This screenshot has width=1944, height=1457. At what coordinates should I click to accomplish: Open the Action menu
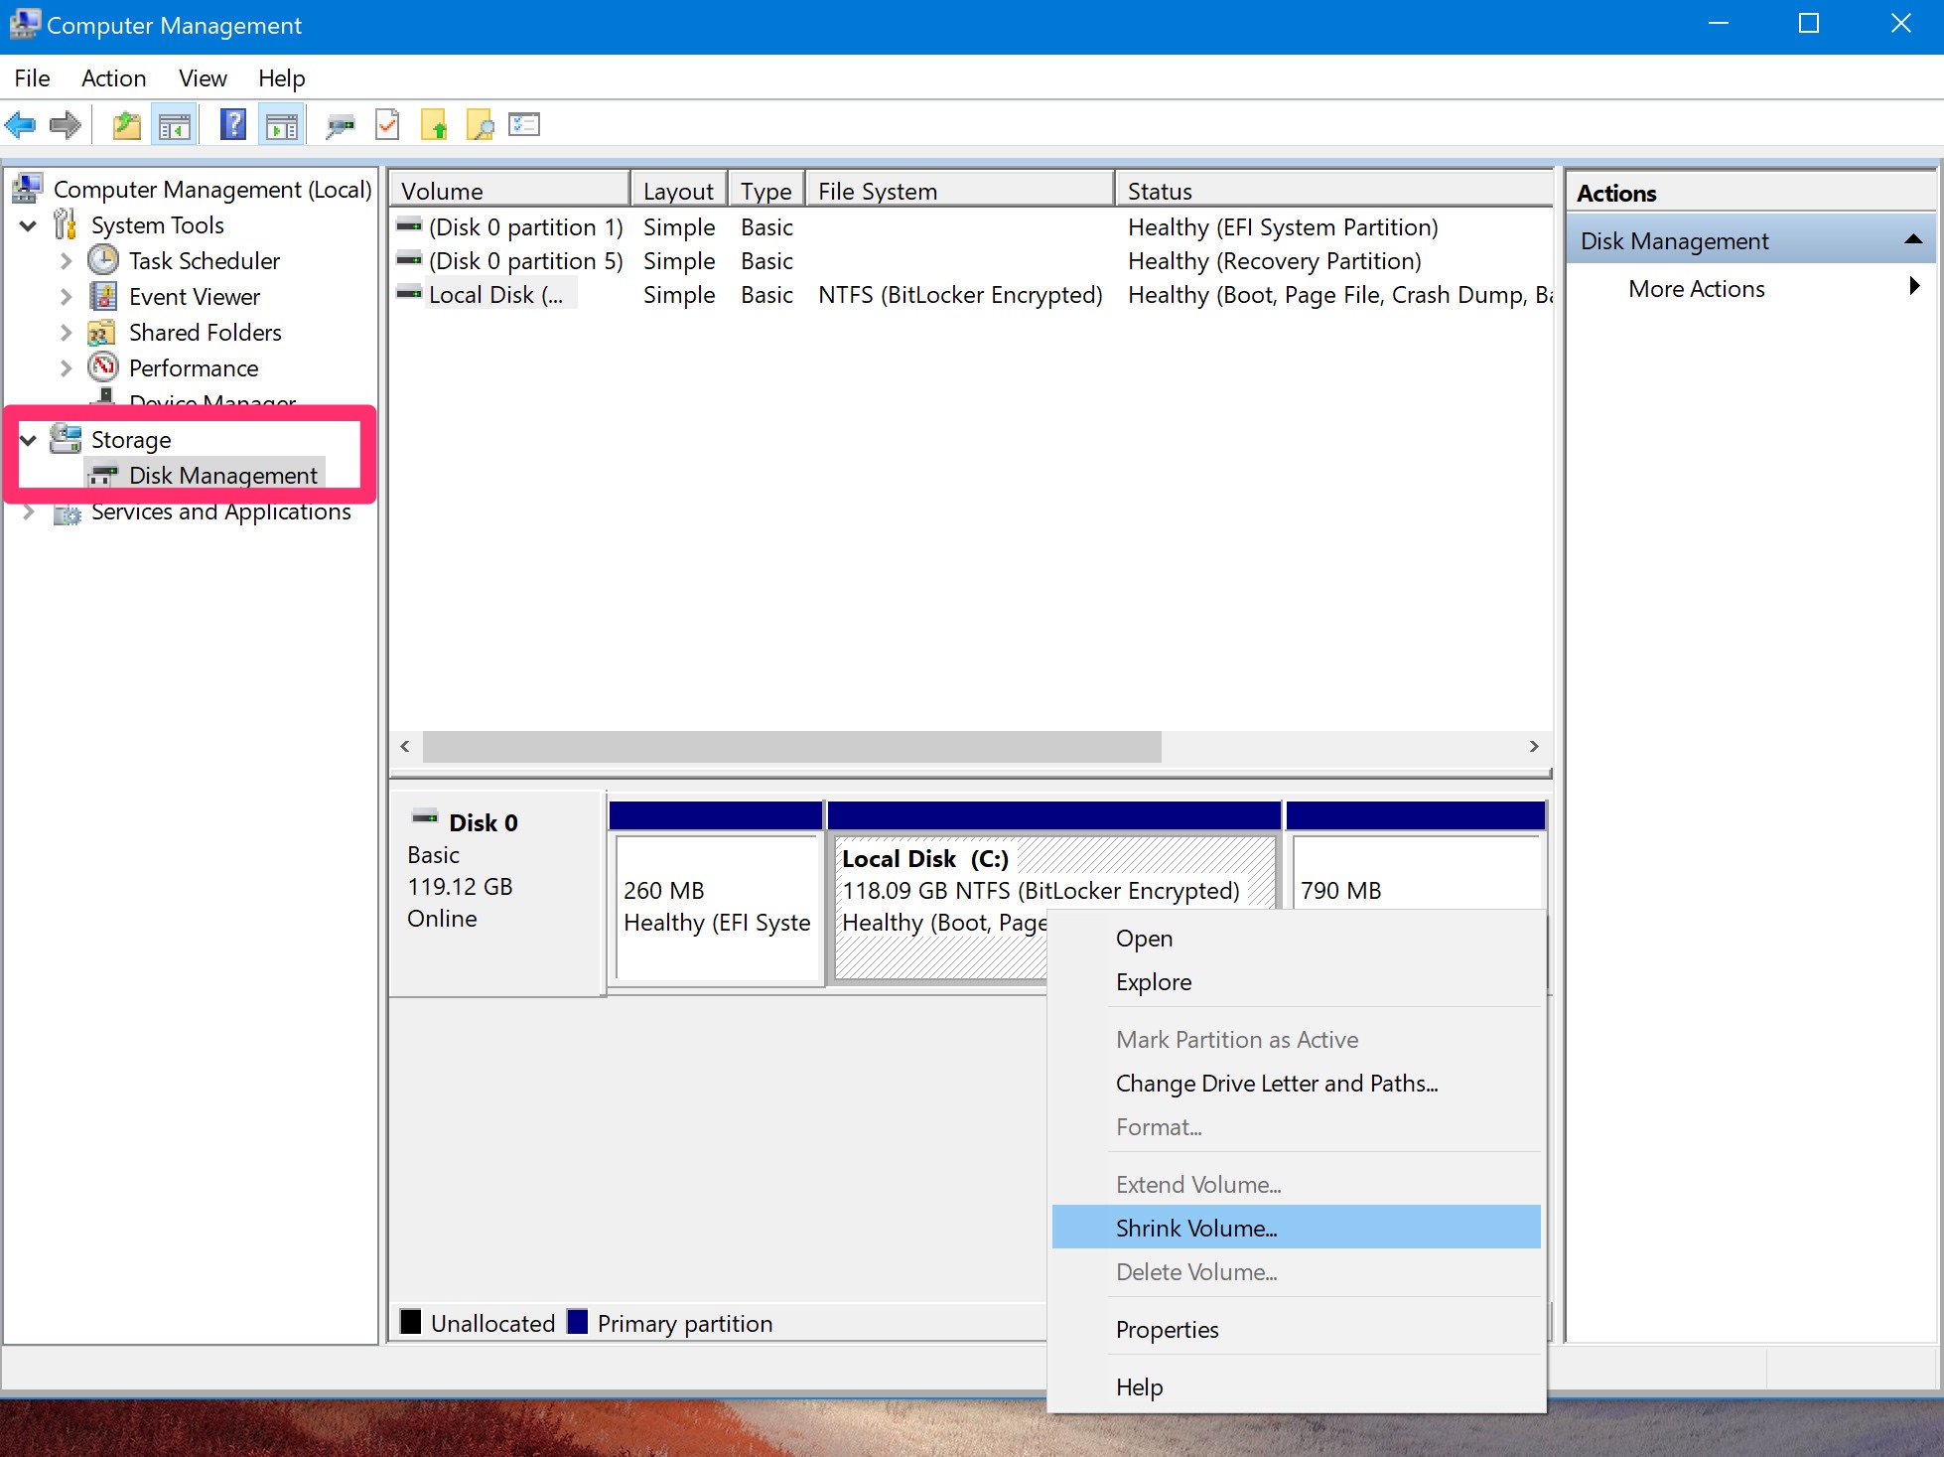point(113,77)
